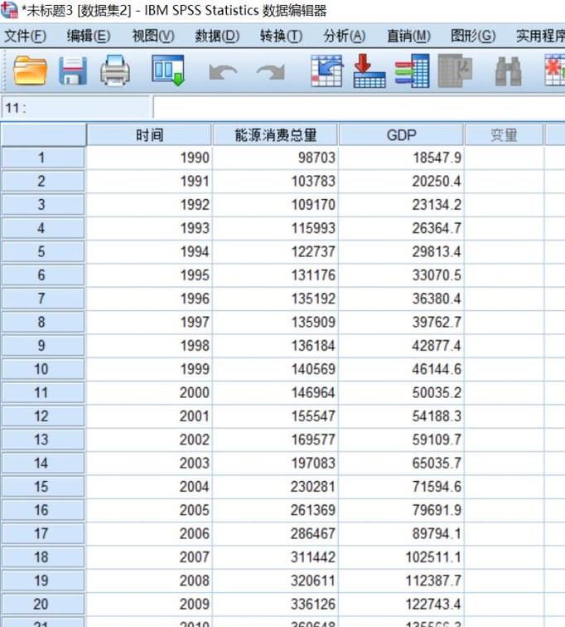Open the 转换(T) menu
Image resolution: width=565 pixels, height=627 pixels.
pos(281,36)
